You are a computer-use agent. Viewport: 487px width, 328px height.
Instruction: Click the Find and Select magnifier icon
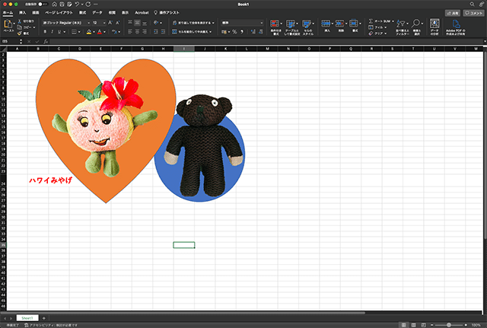point(418,24)
